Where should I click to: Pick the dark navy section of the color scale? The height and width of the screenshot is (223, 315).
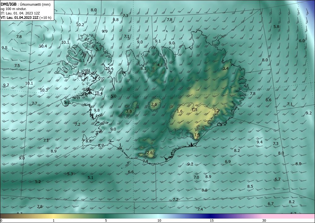[211, 216]
